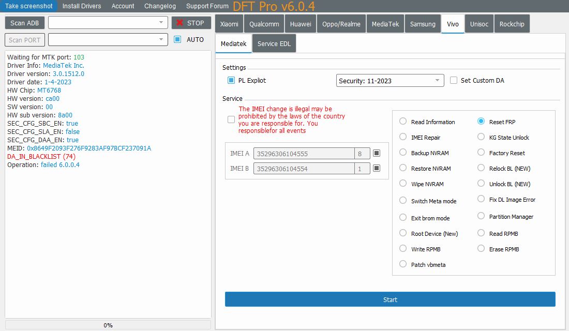Select Factory Reset option
The image size is (569, 331).
(x=481, y=153)
